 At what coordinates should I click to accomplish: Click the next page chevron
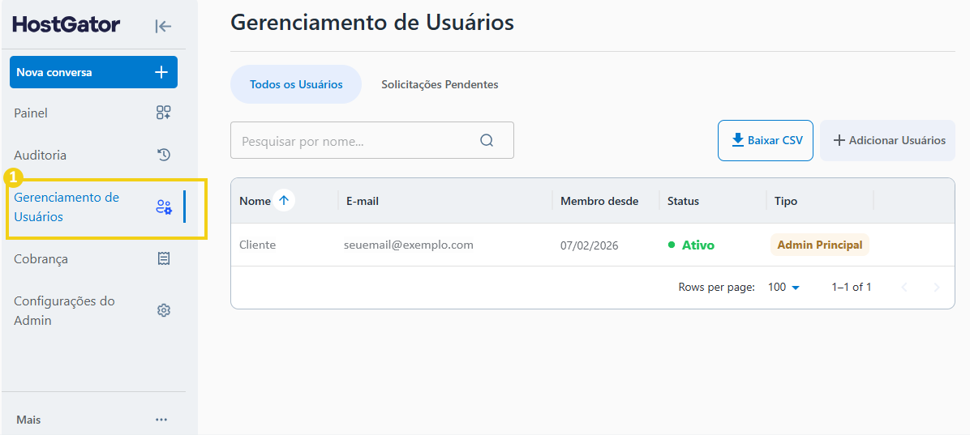click(x=937, y=288)
